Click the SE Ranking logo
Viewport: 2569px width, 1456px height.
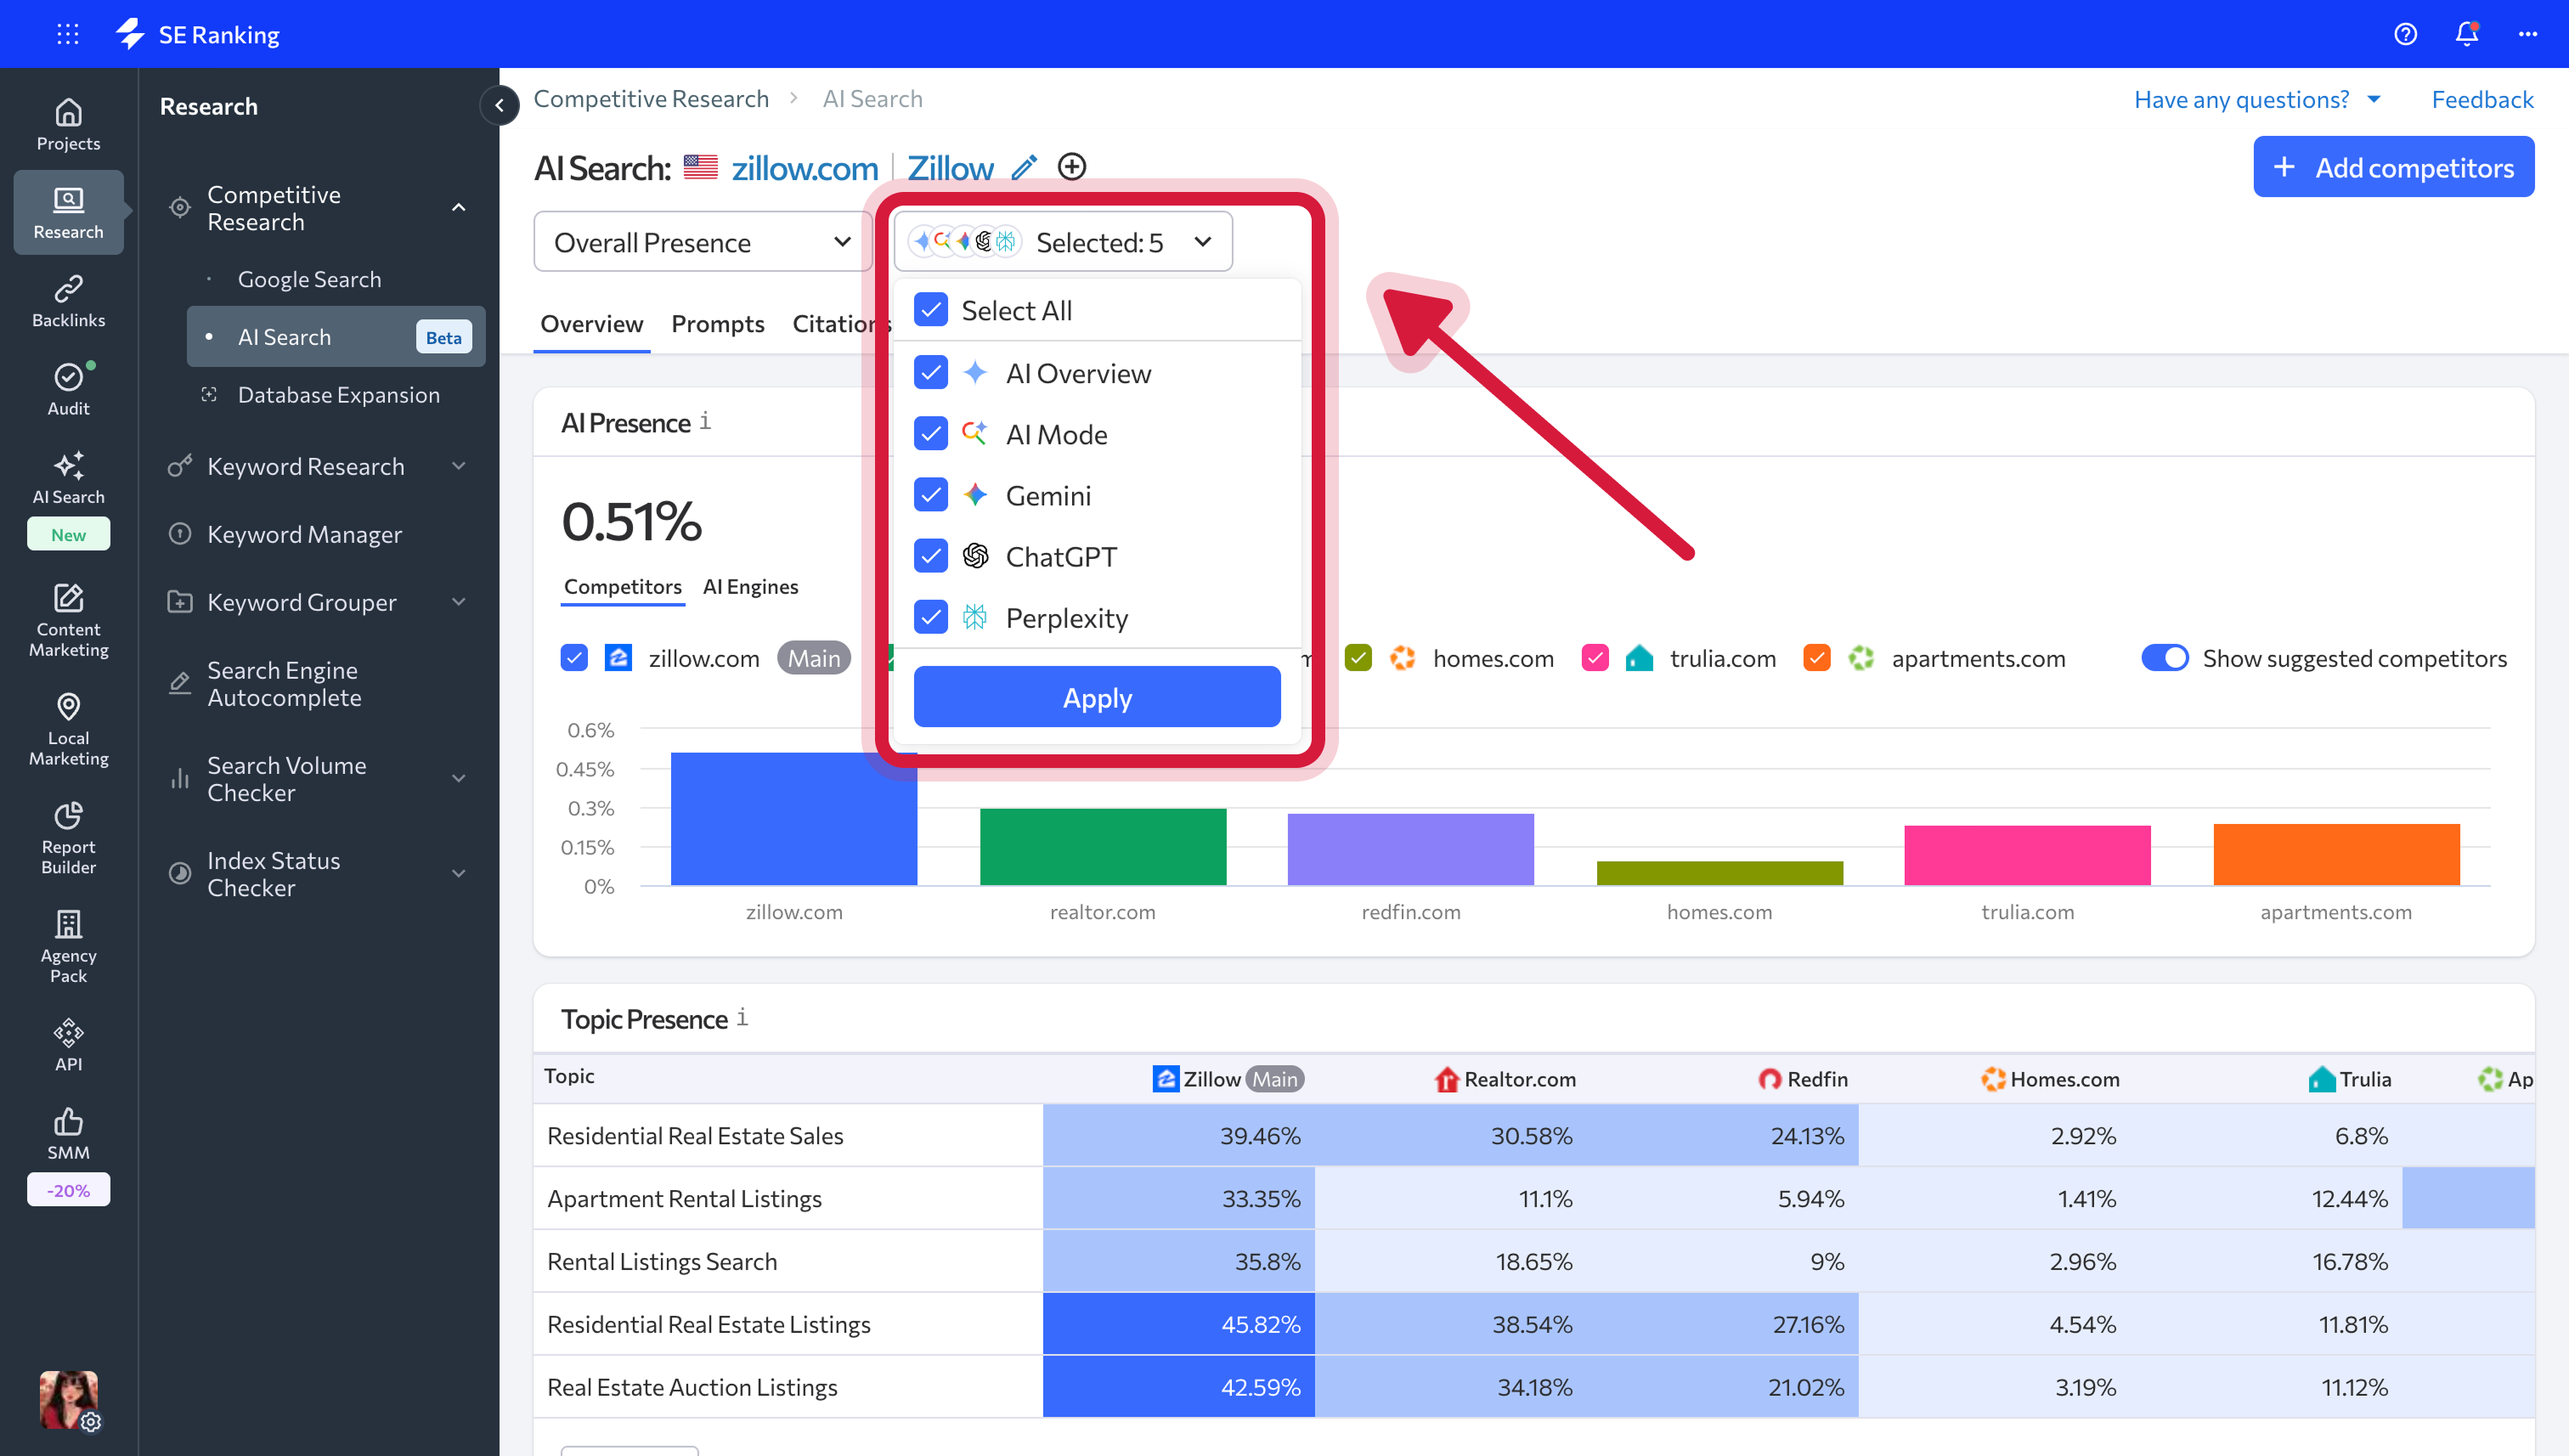[198, 34]
